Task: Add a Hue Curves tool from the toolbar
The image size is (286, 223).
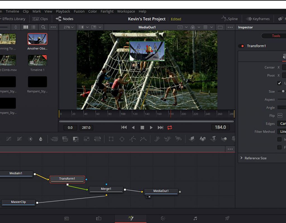Action: [x=19, y=139]
